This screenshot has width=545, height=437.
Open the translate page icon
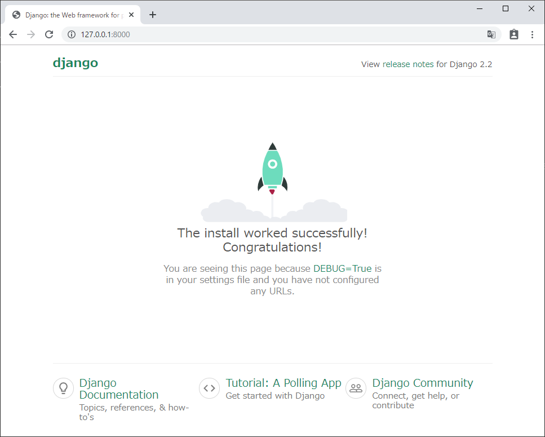pos(491,34)
